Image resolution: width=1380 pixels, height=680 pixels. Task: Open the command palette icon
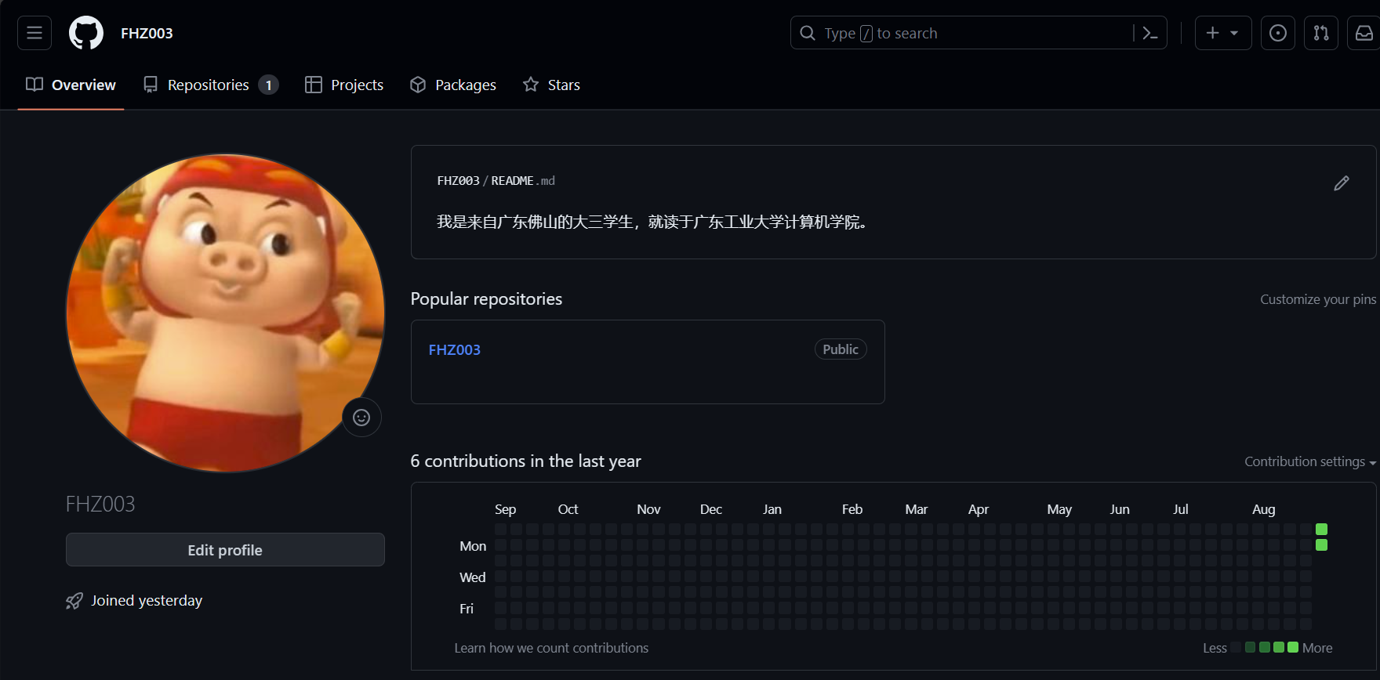pos(1149,33)
